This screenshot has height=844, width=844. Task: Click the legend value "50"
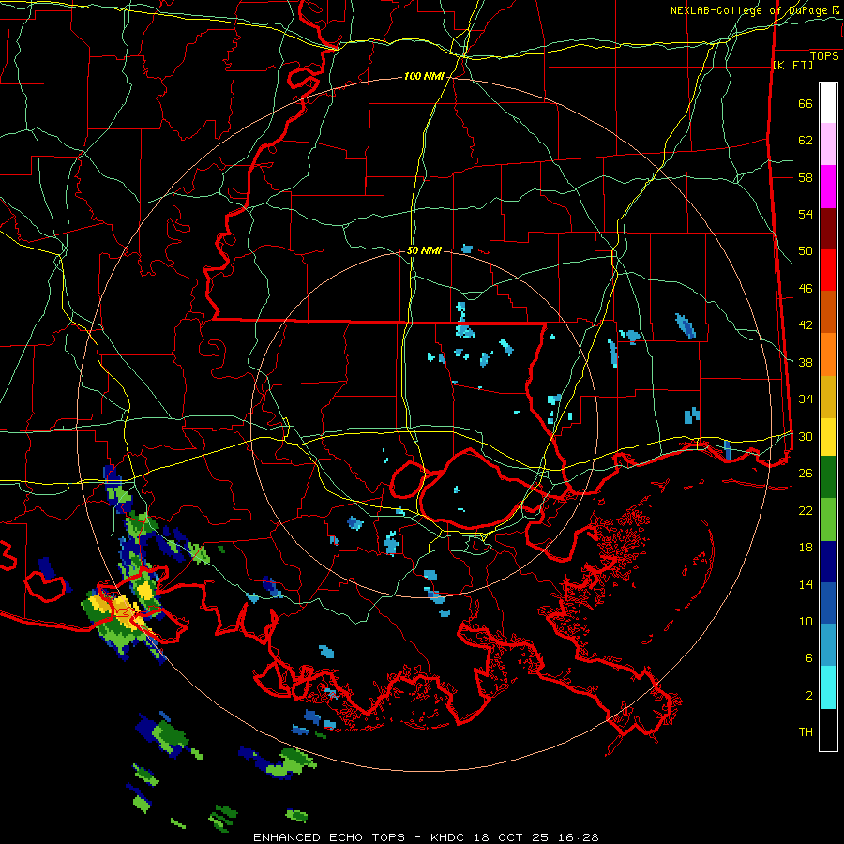806,251
